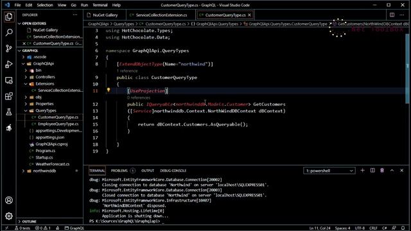Image resolution: width=411 pixels, height=231 pixels.
Task: Open the Source Control view
Action: click(x=8, y=49)
